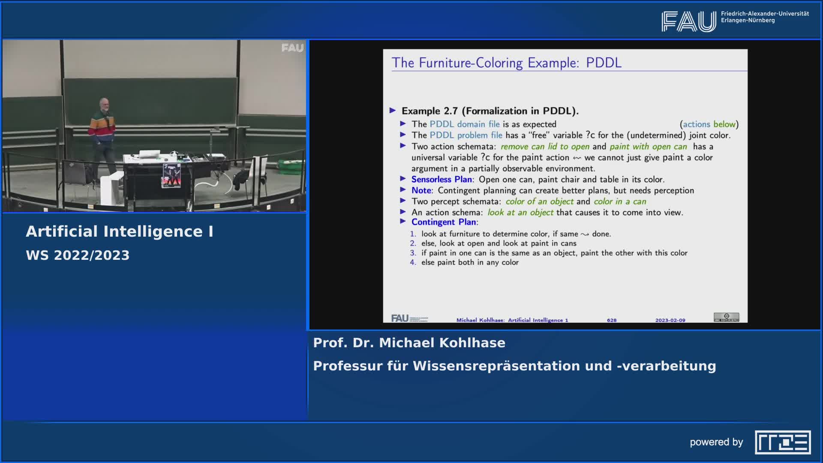This screenshot has height=463, width=823.
Task: Click the RRZE logo at bottom right
Action: point(783,442)
